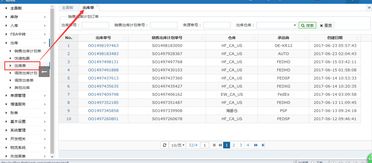
Task: Open 销售出库计划单 in sidebar
Action: point(28,51)
